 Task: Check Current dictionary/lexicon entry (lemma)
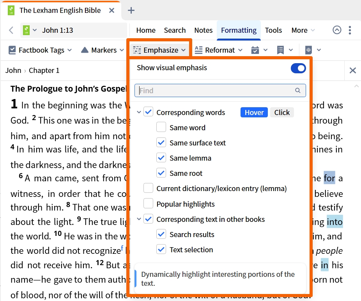(148, 188)
